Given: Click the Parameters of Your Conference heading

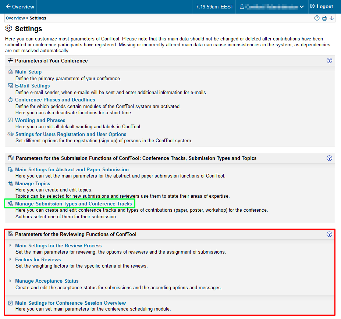Looking at the screenshot, I should 51,61.
